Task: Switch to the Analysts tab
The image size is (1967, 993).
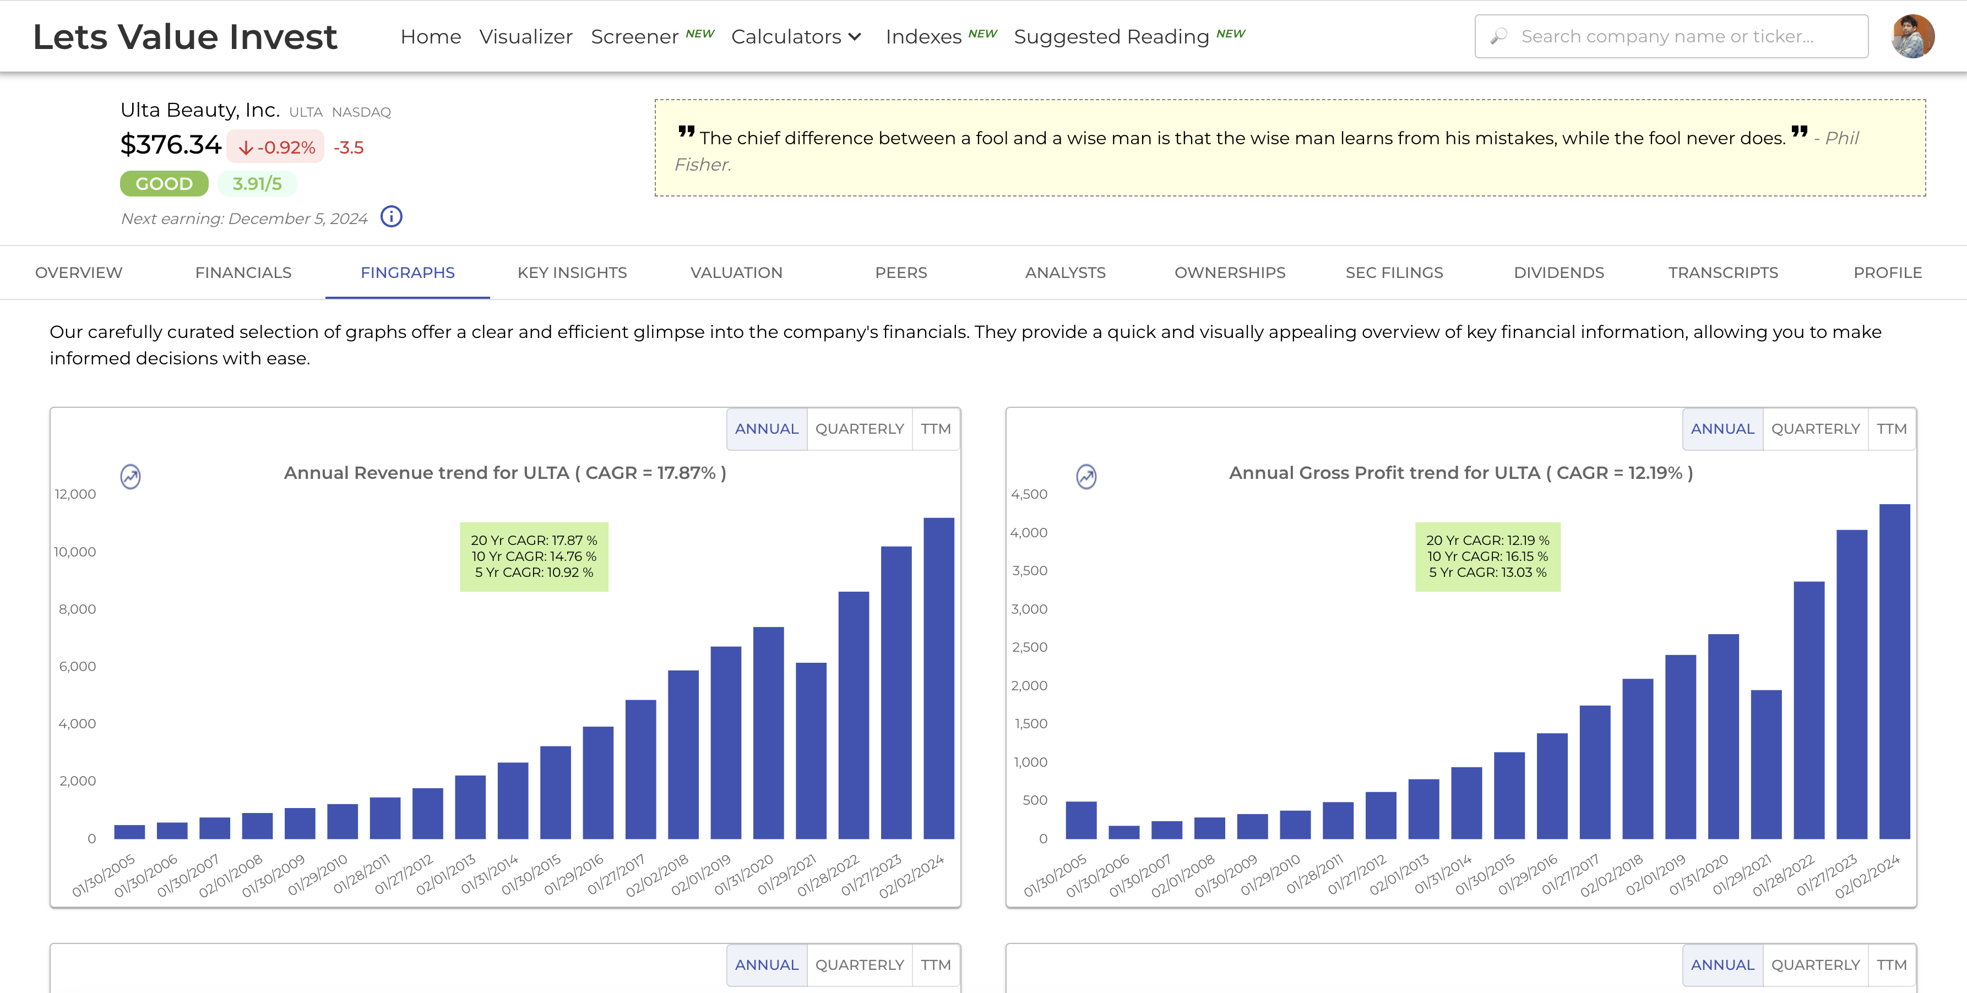Action: tap(1065, 272)
